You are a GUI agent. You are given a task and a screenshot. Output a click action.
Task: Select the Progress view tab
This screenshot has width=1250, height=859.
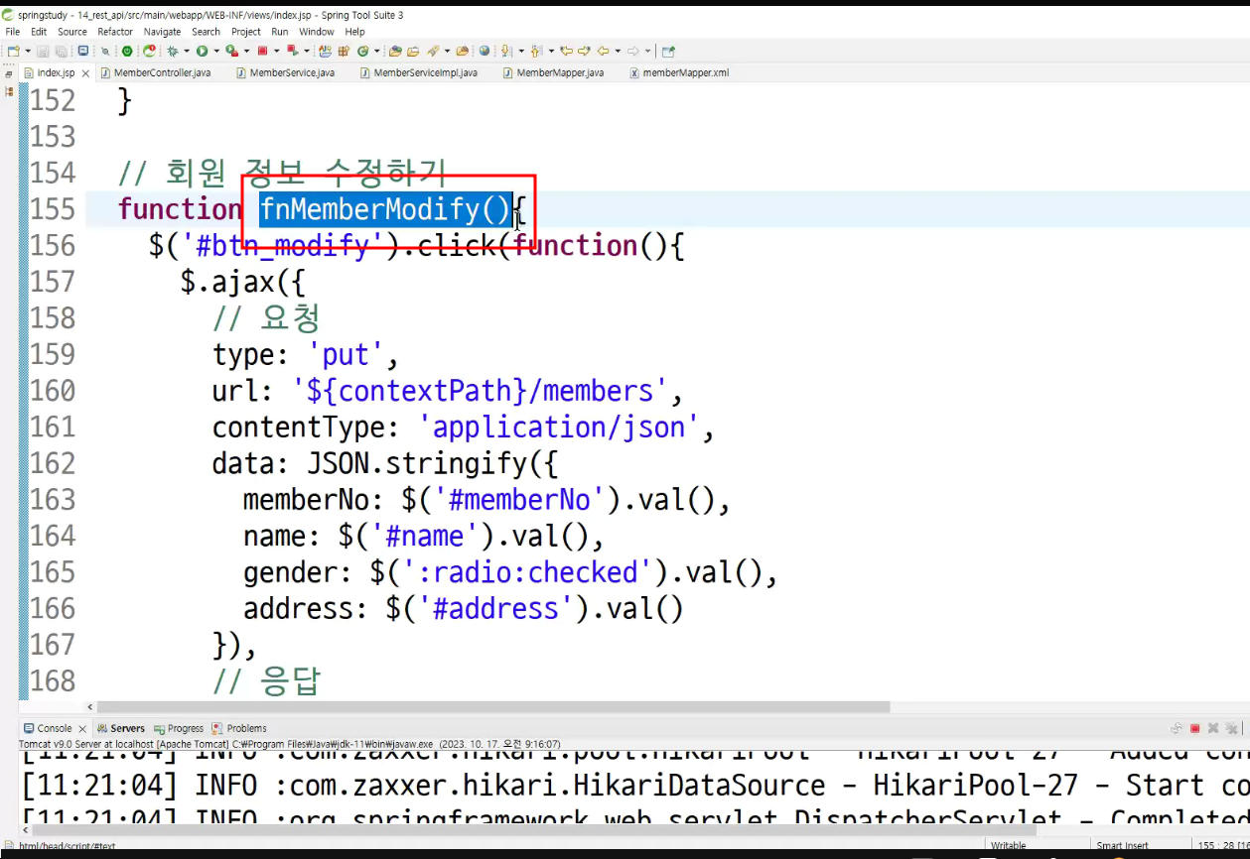tap(179, 728)
